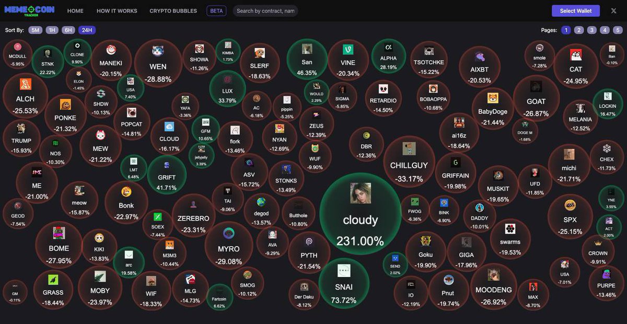Click TRUMP -15.93% label
The image size is (627, 324).
(x=21, y=145)
